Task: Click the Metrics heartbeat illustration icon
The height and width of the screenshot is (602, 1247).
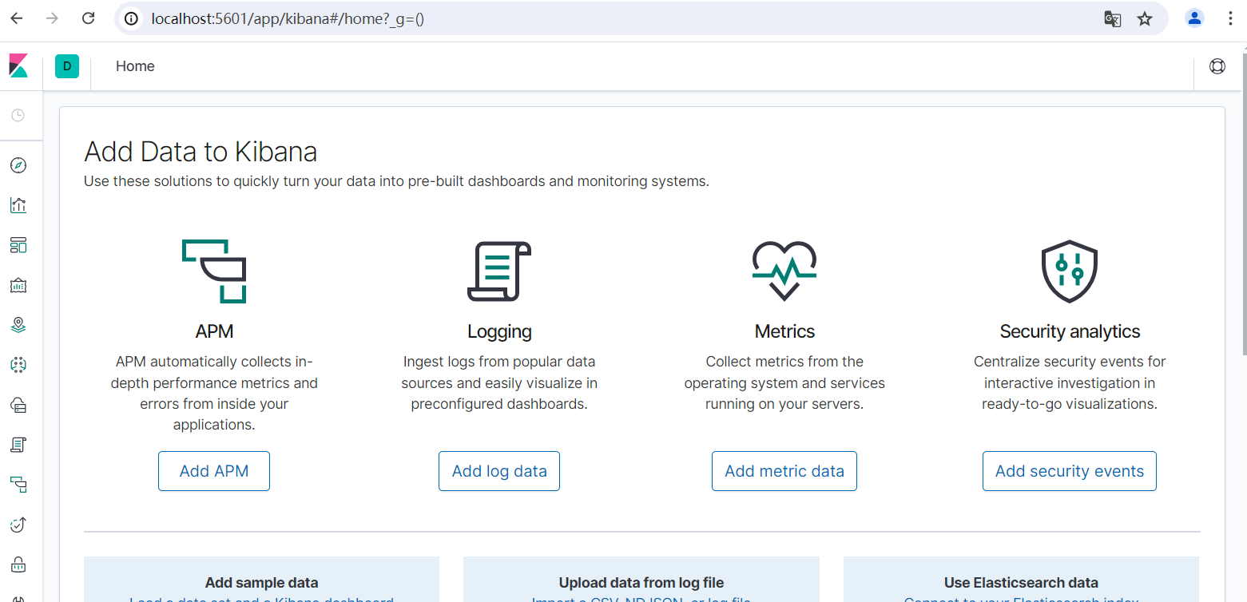Action: click(x=784, y=271)
